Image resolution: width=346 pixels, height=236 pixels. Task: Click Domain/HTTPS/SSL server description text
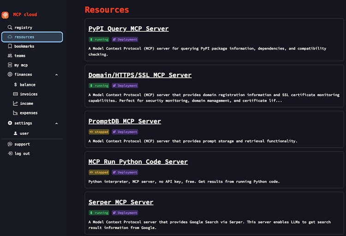214,98
